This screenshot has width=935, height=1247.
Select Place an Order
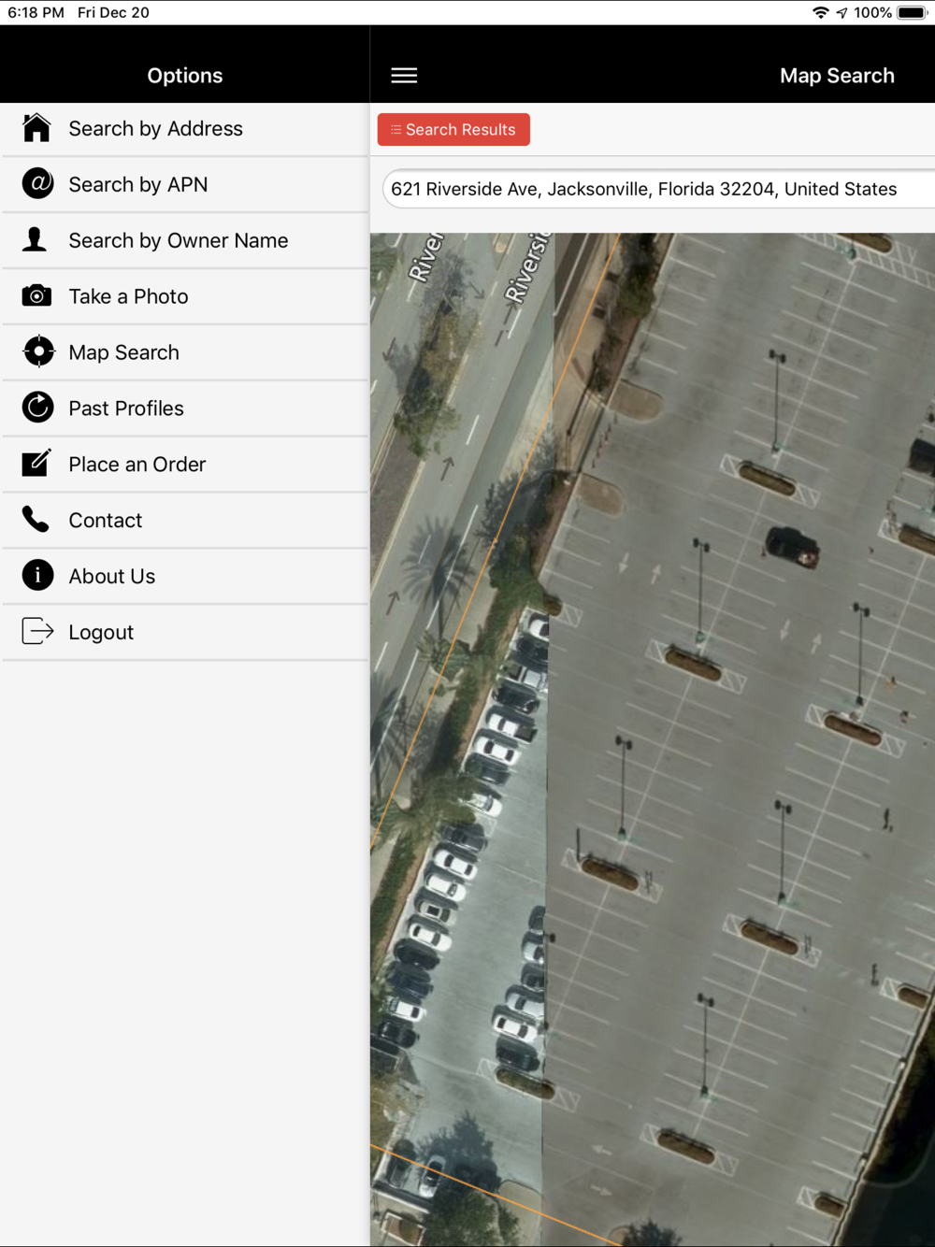tap(185, 466)
